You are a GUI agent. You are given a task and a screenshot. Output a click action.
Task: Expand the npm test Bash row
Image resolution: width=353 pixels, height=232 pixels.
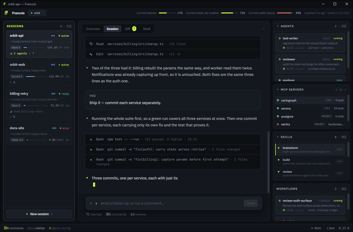pyautogui.click(x=173, y=139)
